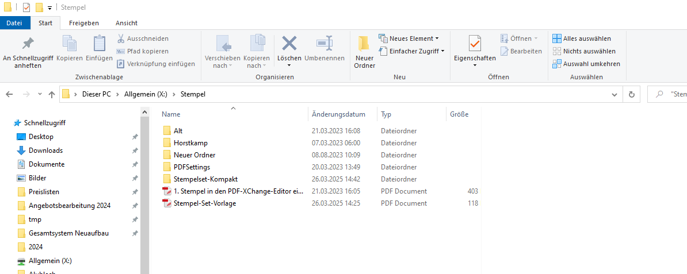Switch to the Ansicht ribbon tab
Screen dimensions: 687x274
coord(126,23)
